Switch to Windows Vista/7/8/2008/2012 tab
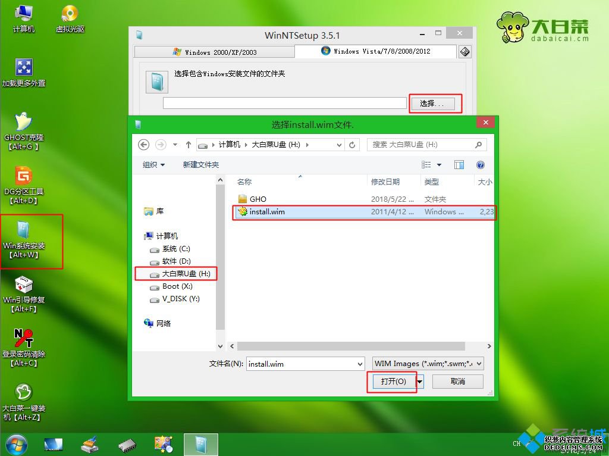 coord(376,51)
